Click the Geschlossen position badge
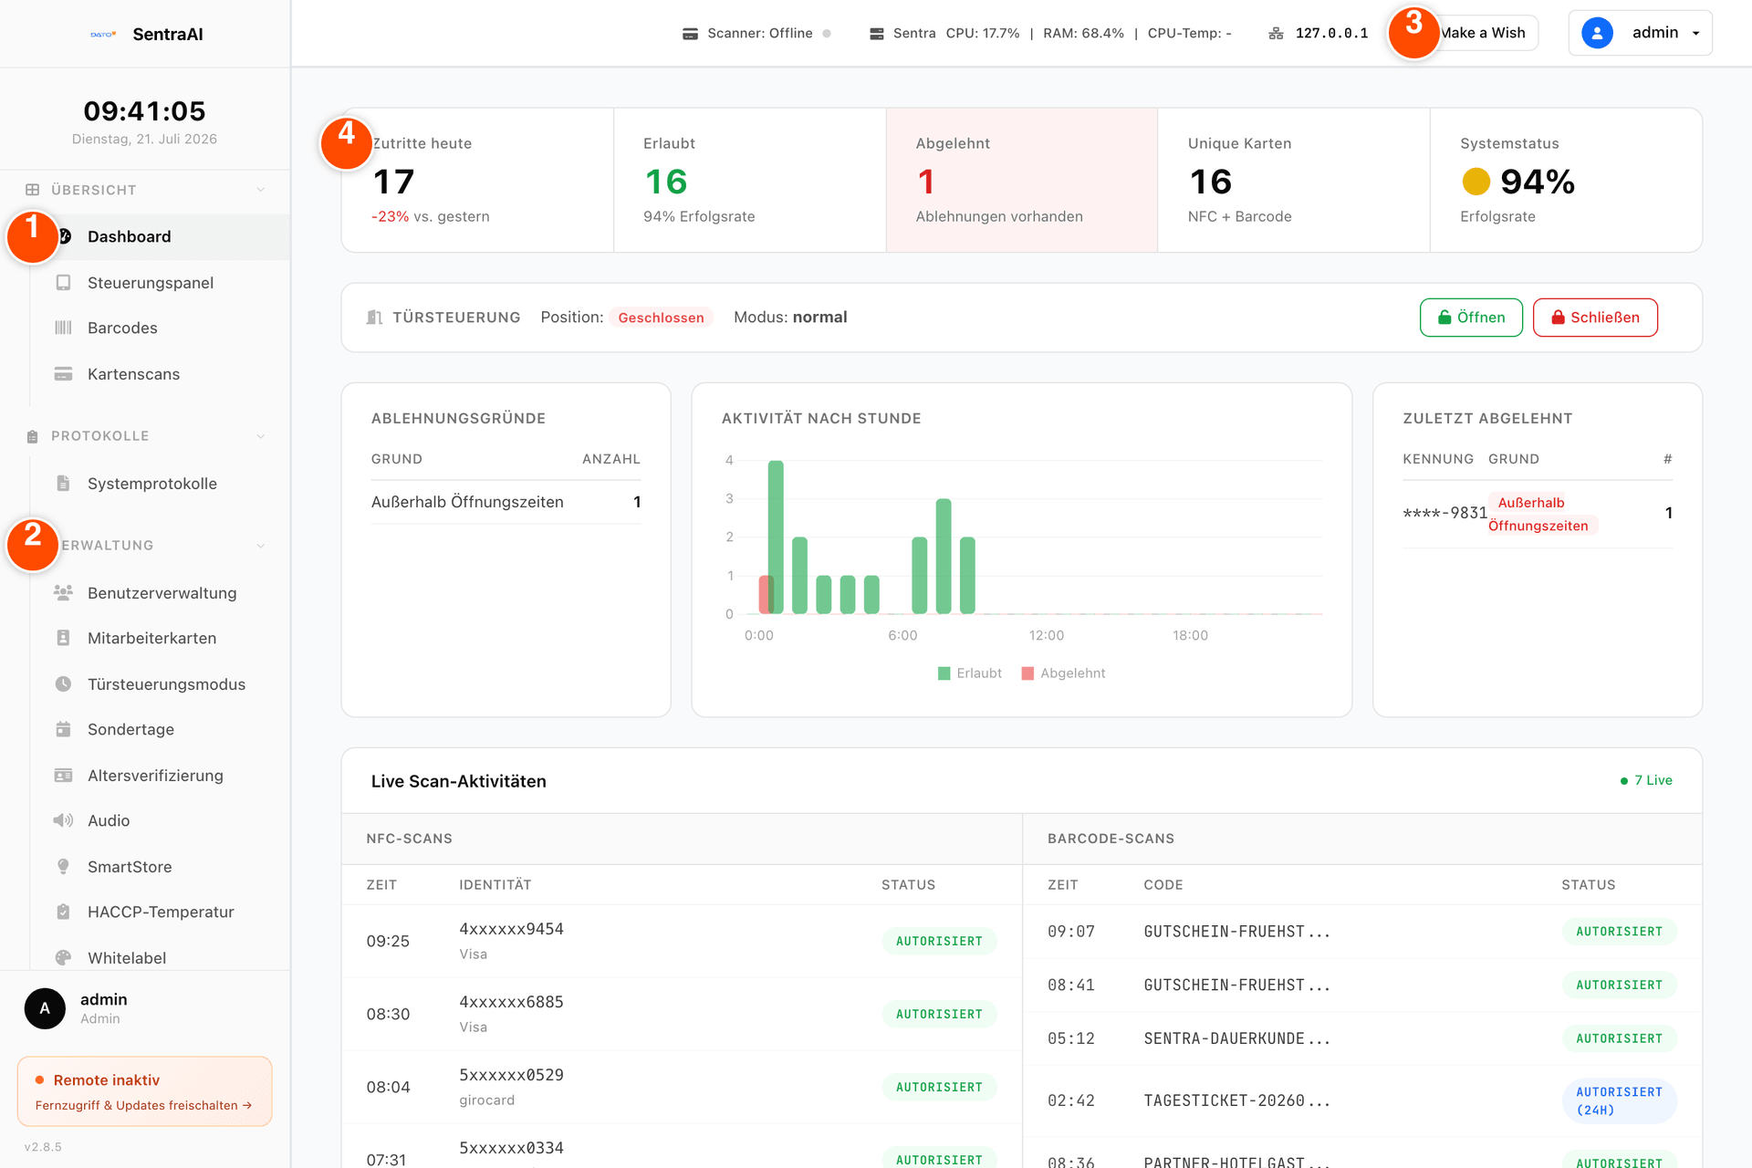1752x1168 pixels. tap(661, 318)
